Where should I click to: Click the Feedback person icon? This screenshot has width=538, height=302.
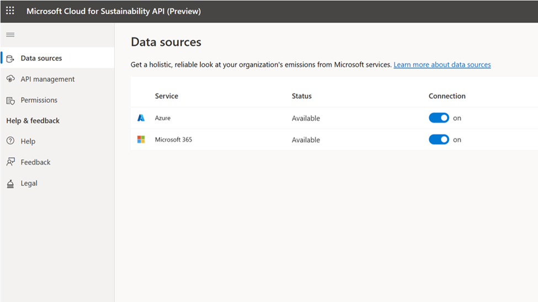(x=10, y=162)
